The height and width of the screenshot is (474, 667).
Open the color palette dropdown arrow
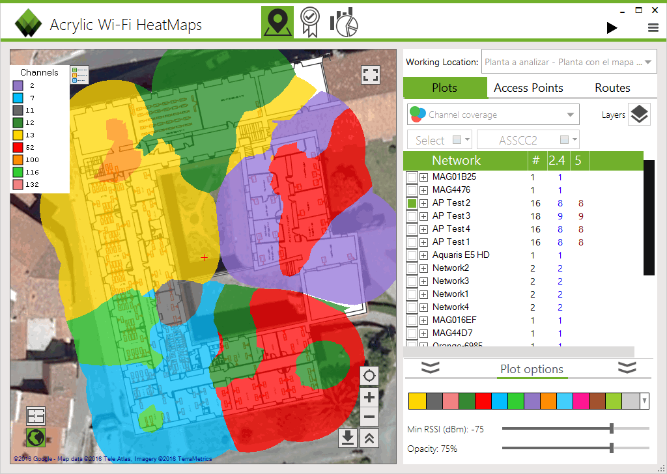(644, 401)
